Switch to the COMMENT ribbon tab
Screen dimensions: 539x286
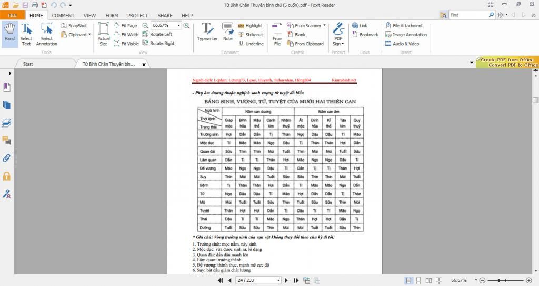(x=63, y=15)
